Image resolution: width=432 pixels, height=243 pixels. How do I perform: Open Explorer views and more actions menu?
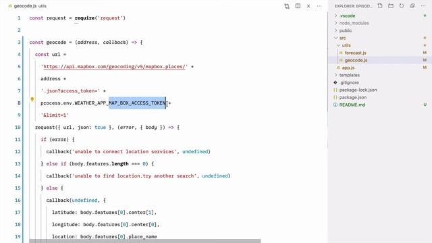423,6
